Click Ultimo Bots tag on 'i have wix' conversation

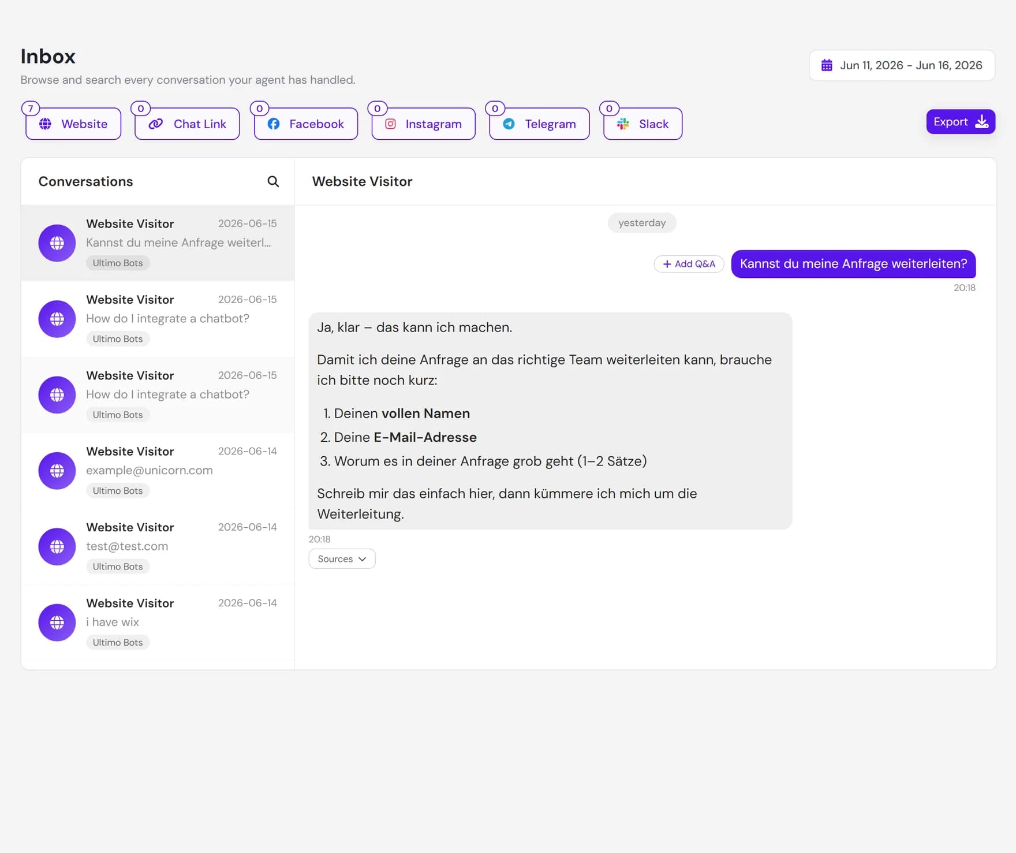pyautogui.click(x=118, y=642)
